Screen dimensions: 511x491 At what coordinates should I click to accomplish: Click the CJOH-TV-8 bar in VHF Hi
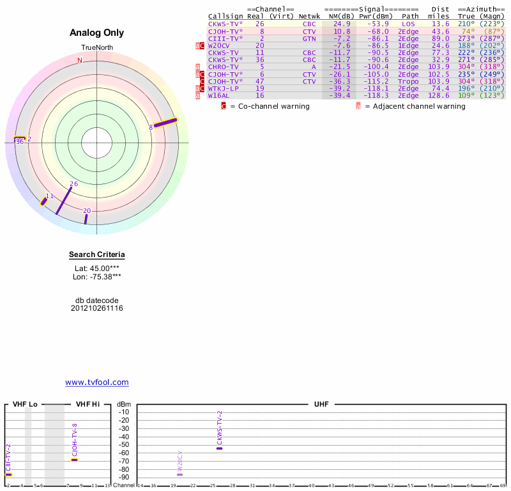(74, 460)
